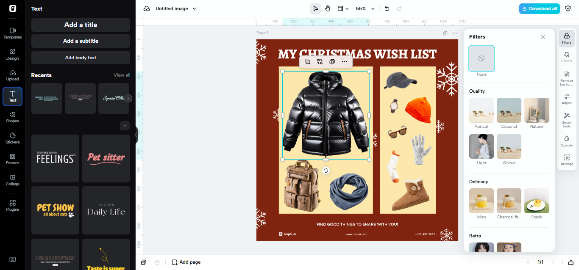Screen dimensions: 579x270
Task: Click the crop icon in floating toolbar
Action: click(308, 62)
